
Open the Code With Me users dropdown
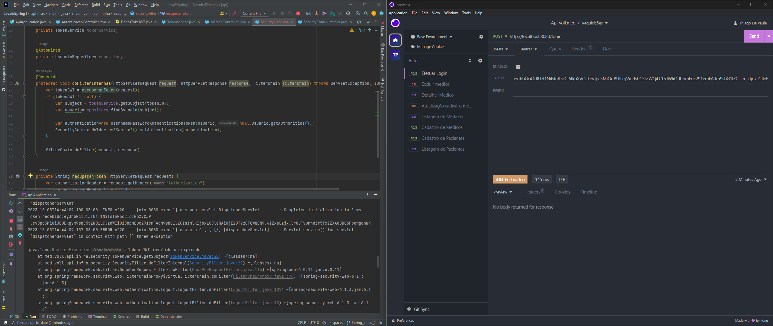(224, 13)
